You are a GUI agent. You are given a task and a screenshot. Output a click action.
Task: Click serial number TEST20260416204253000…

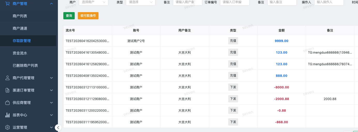tap(87, 41)
